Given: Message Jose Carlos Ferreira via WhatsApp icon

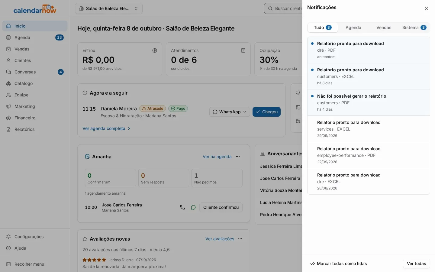Looking at the screenshot, I should click(193, 207).
